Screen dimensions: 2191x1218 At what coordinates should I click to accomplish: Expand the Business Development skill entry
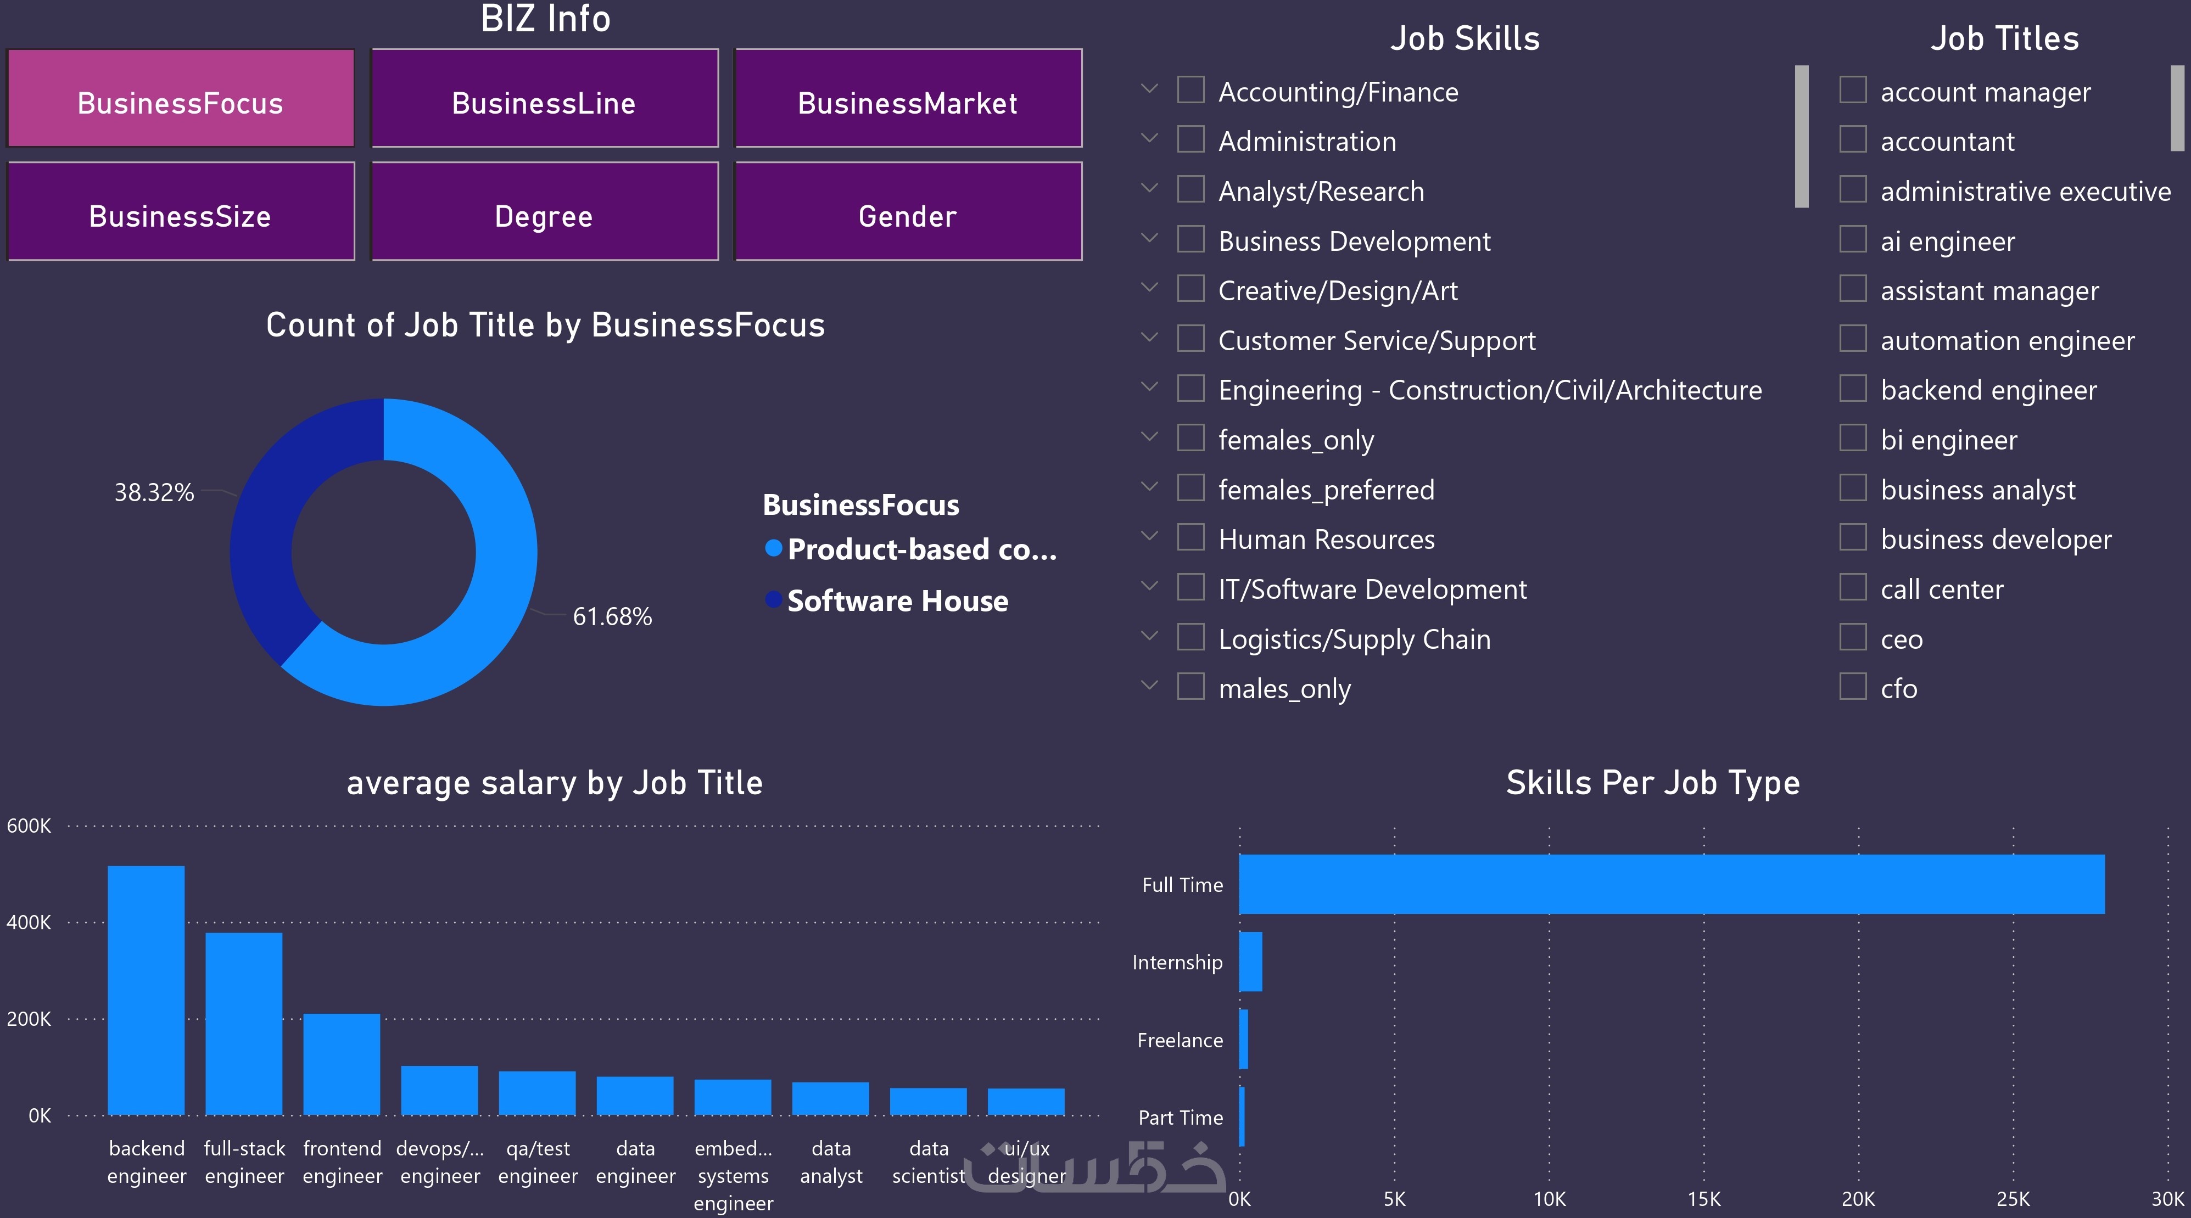1150,239
